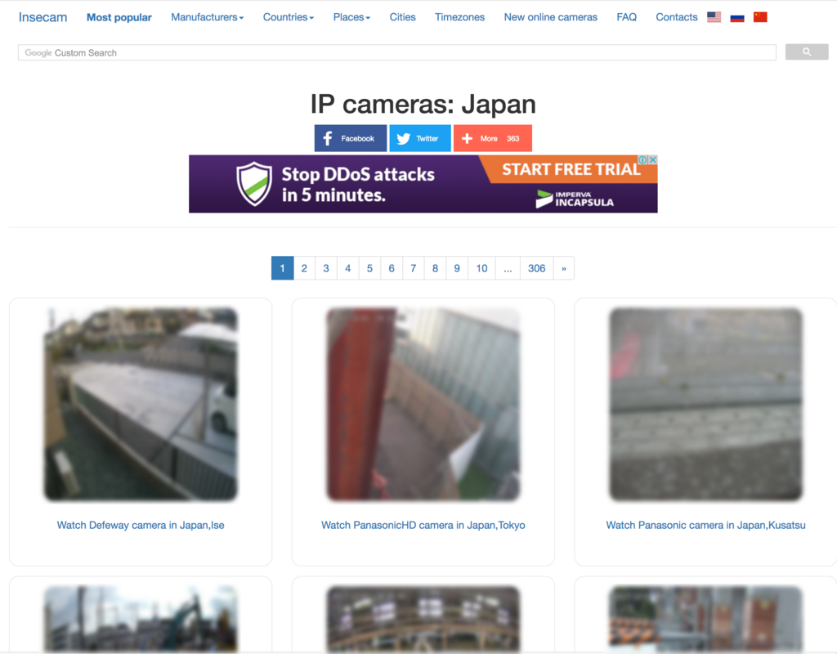Click the magnifier search button
This screenshot has height=654, width=837.
807,52
